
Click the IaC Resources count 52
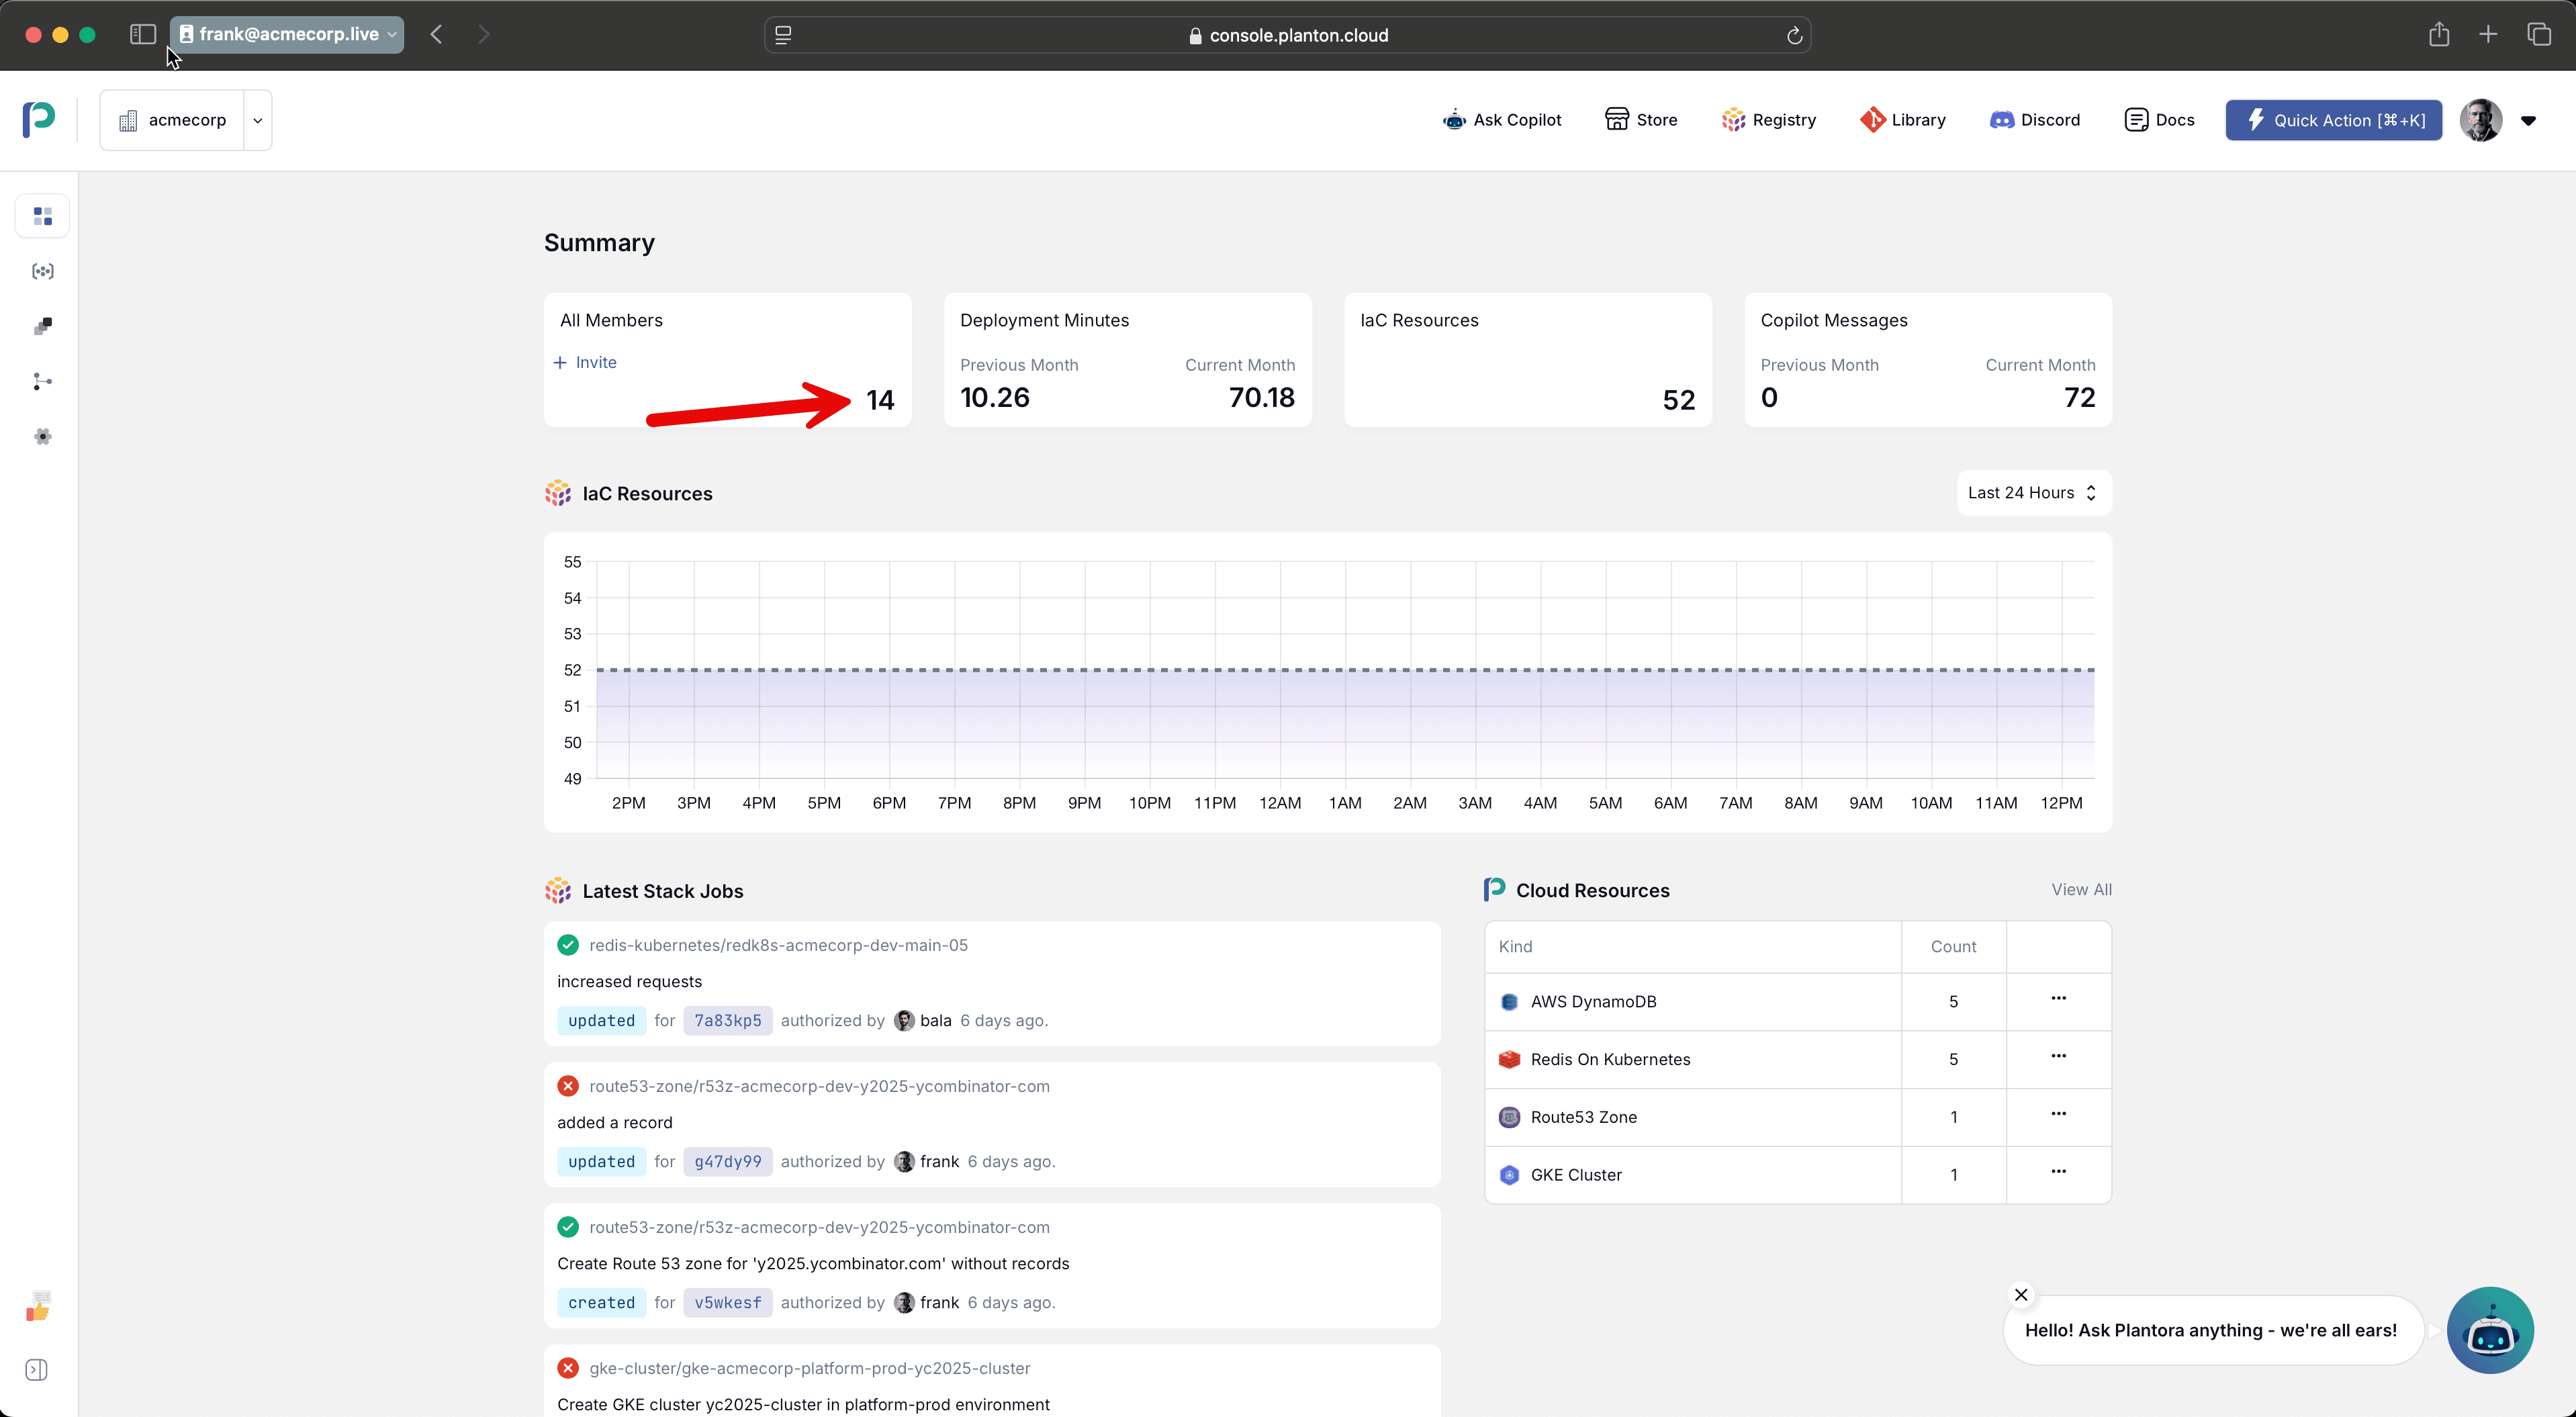1678,400
